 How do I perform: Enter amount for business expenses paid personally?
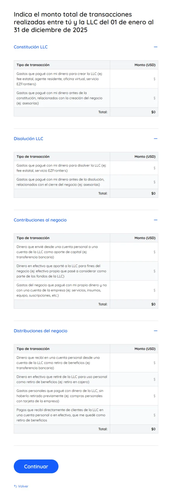(x=134, y=290)
